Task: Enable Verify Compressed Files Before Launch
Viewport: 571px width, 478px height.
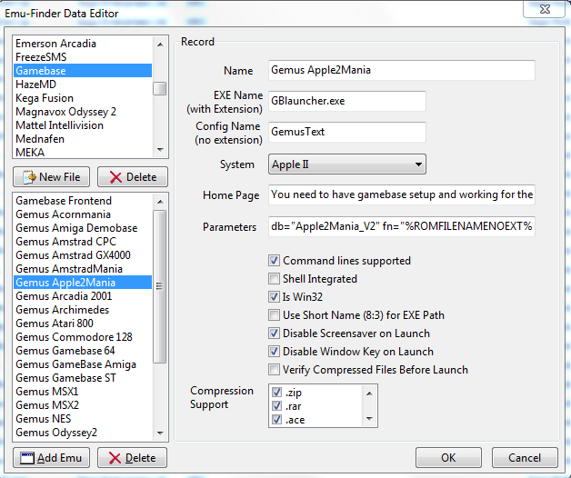Action: pos(274,370)
